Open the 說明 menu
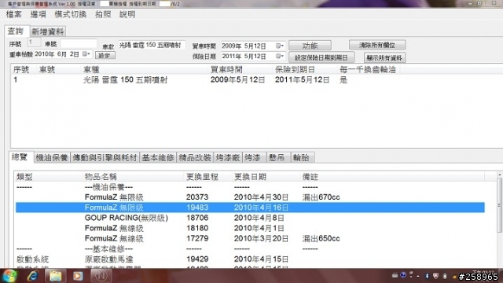503x283 pixels. pyautogui.click(x=127, y=14)
